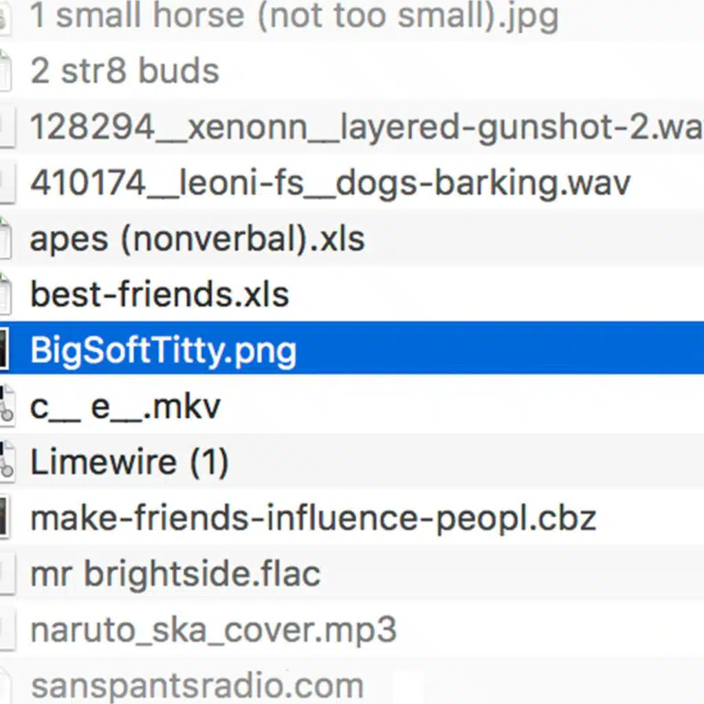
Task: Select the file 1 small horse (not too small).jpg
Action: click(x=294, y=15)
